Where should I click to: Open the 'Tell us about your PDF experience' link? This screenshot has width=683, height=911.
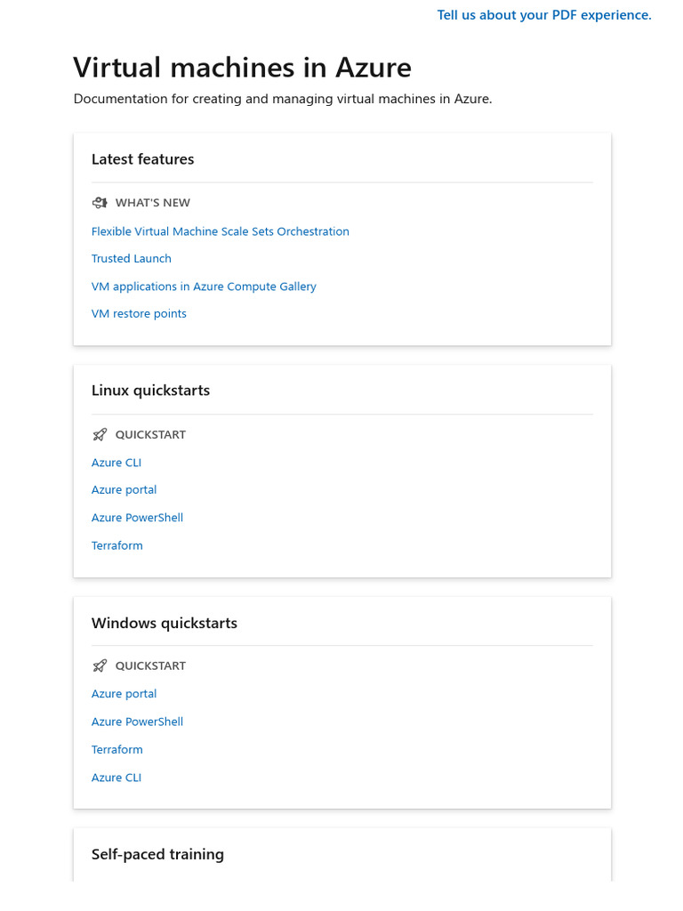coord(544,15)
